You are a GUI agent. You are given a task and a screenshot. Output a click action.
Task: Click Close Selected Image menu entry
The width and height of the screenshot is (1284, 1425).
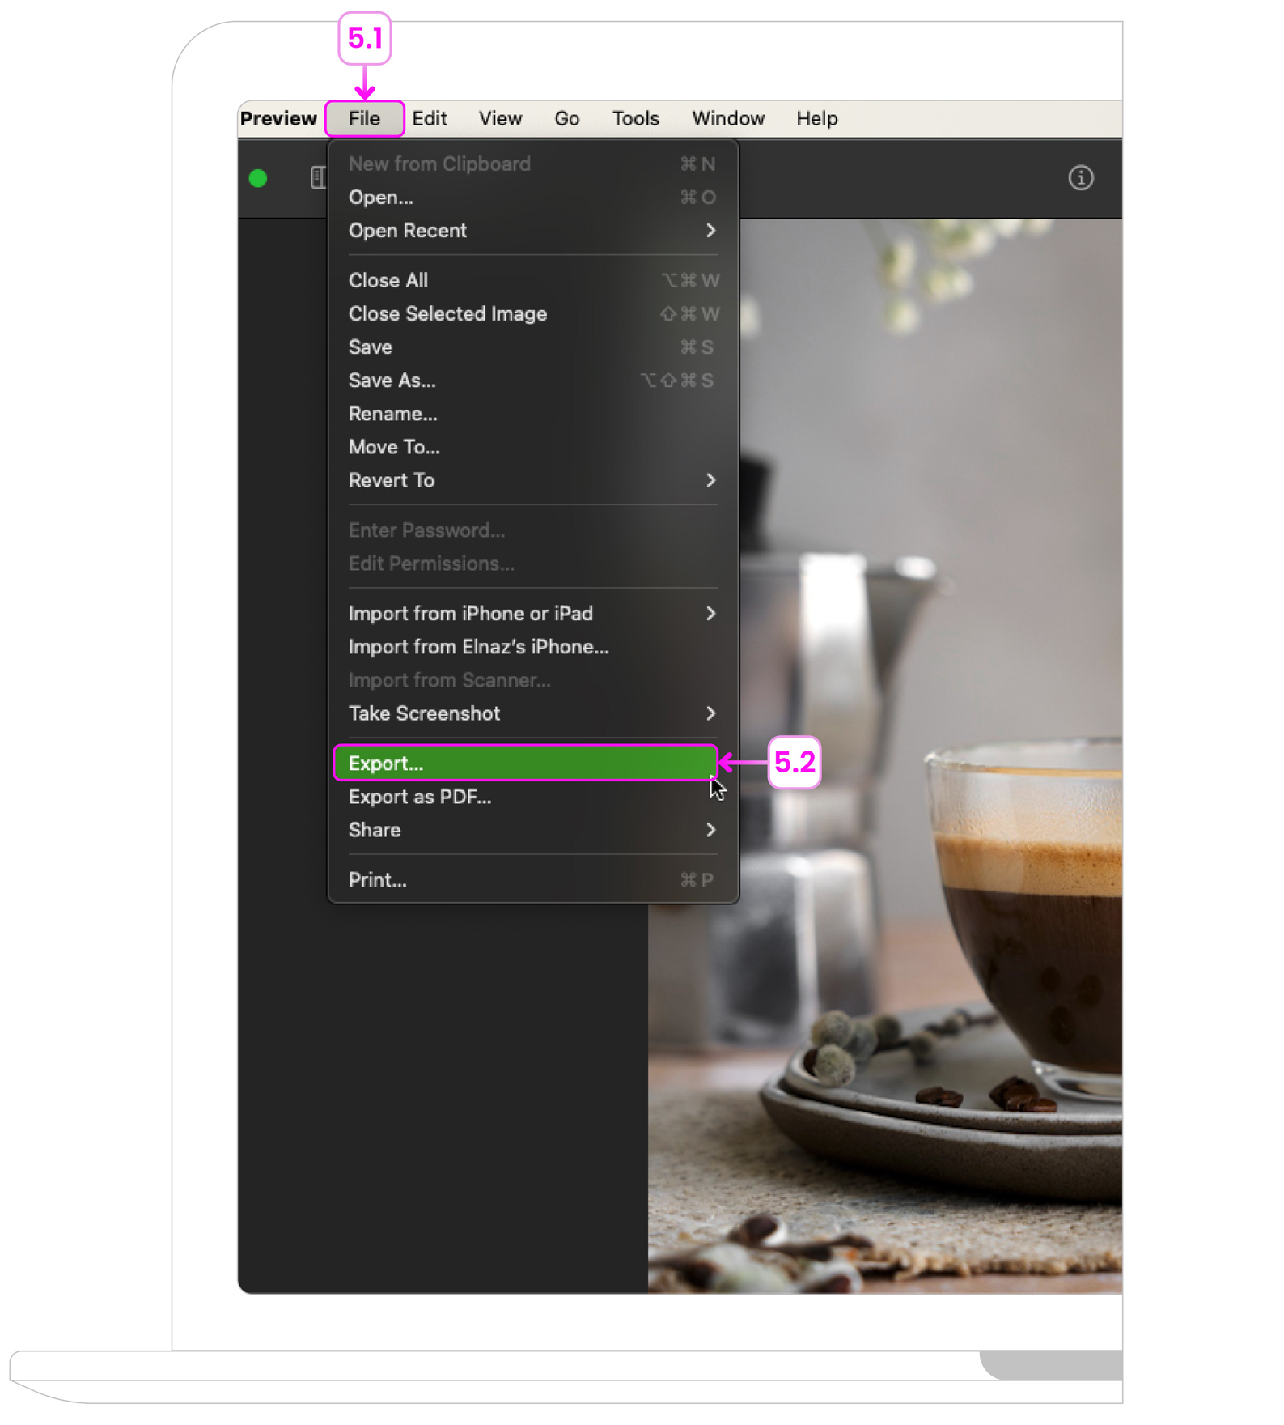(x=447, y=314)
